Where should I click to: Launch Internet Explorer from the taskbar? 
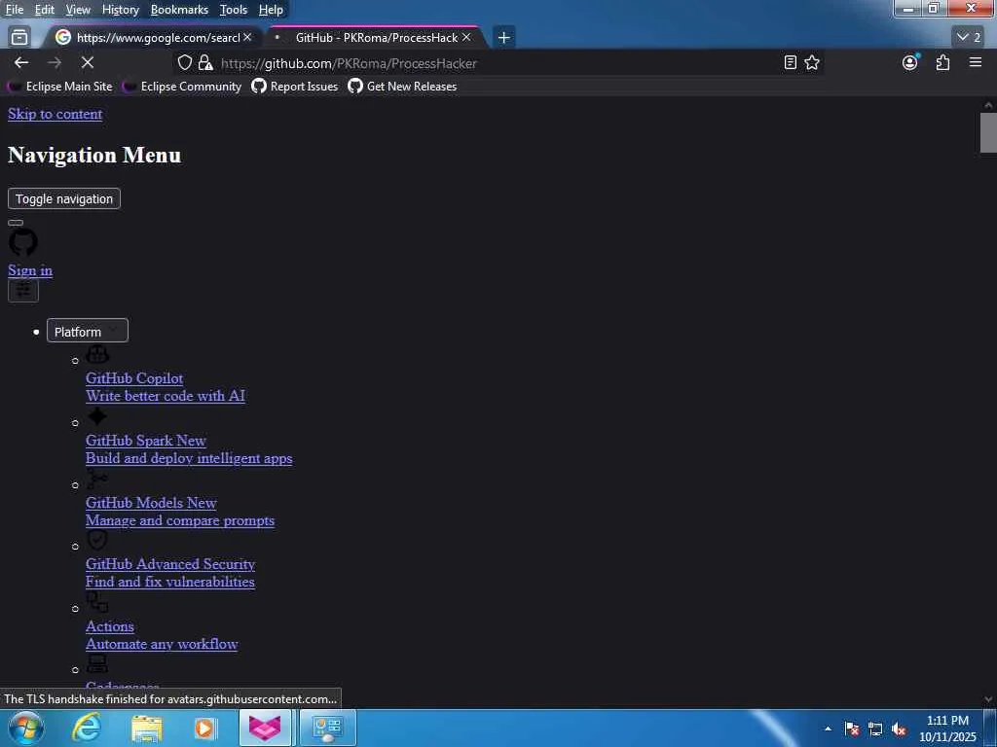point(87,728)
